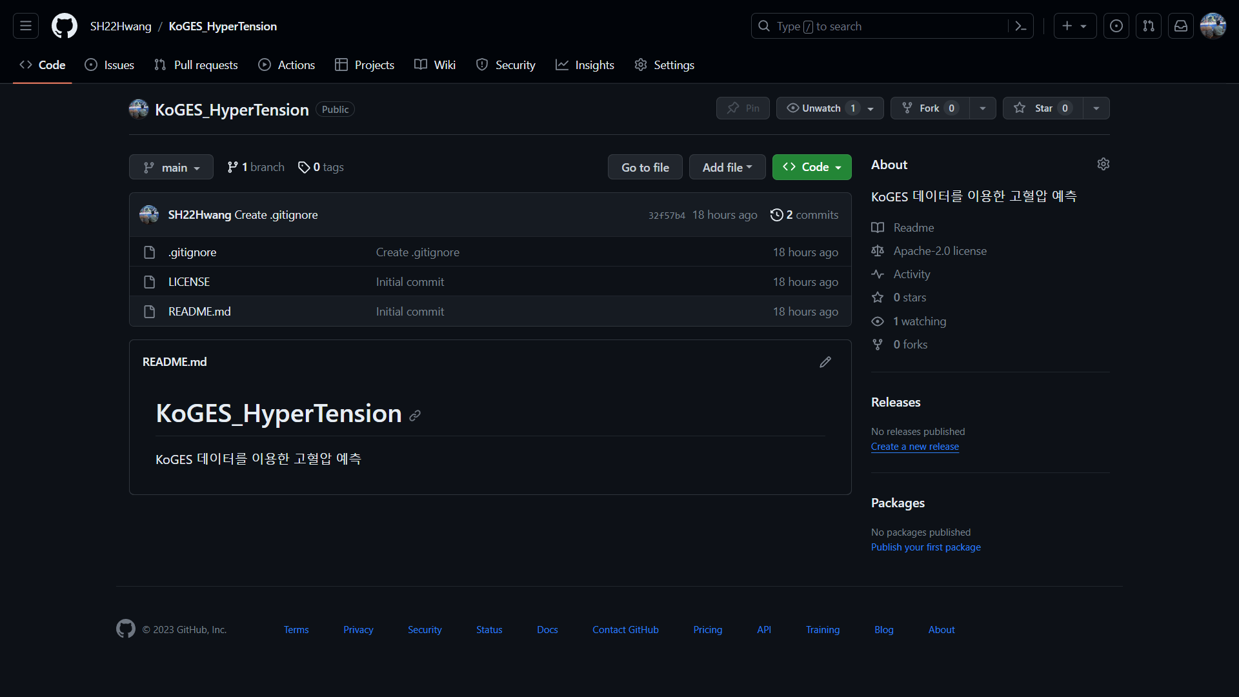Screen dimensions: 1239x697
Task: Open the pull requests icon in header
Action: pyautogui.click(x=1148, y=26)
